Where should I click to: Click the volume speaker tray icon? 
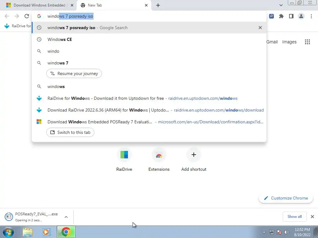(x=286, y=232)
